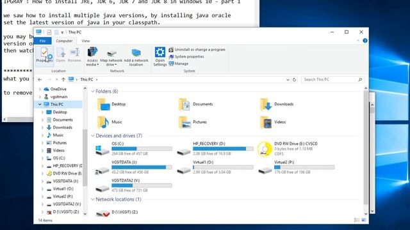This screenshot has height=230, width=410.
Task: Open the Quick Access Toolbar customize dropdown
Action: click(62, 33)
